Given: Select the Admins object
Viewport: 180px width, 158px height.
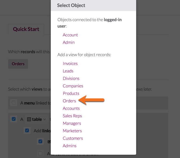Looking at the screenshot, I should (69, 146).
